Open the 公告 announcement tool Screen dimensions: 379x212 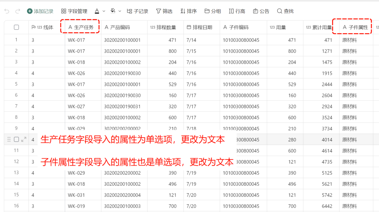tap(261, 11)
